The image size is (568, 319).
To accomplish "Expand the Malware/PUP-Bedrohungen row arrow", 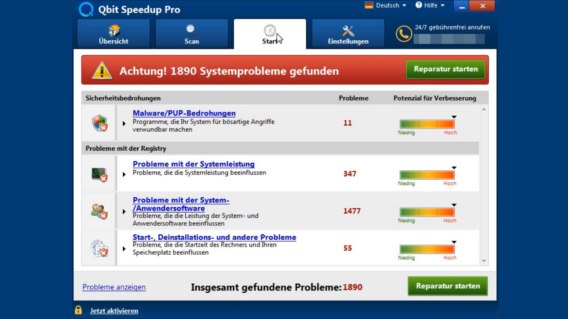I will [124, 124].
